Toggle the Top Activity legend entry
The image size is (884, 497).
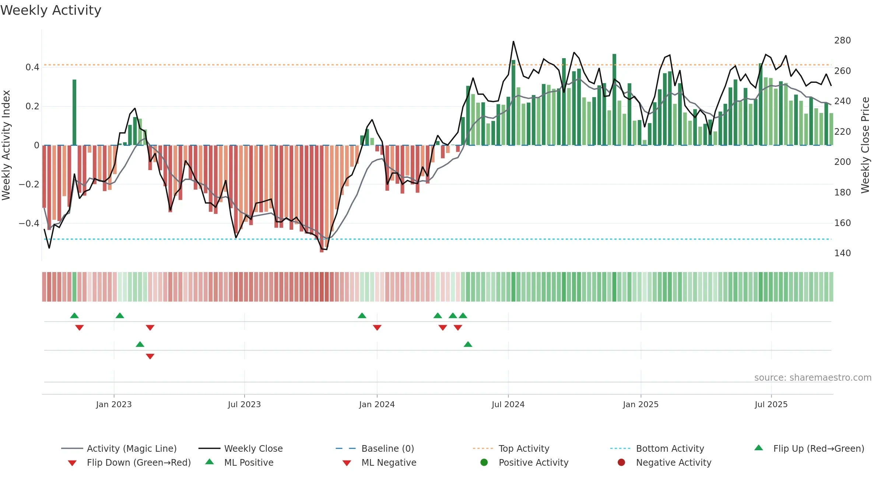click(x=511, y=448)
